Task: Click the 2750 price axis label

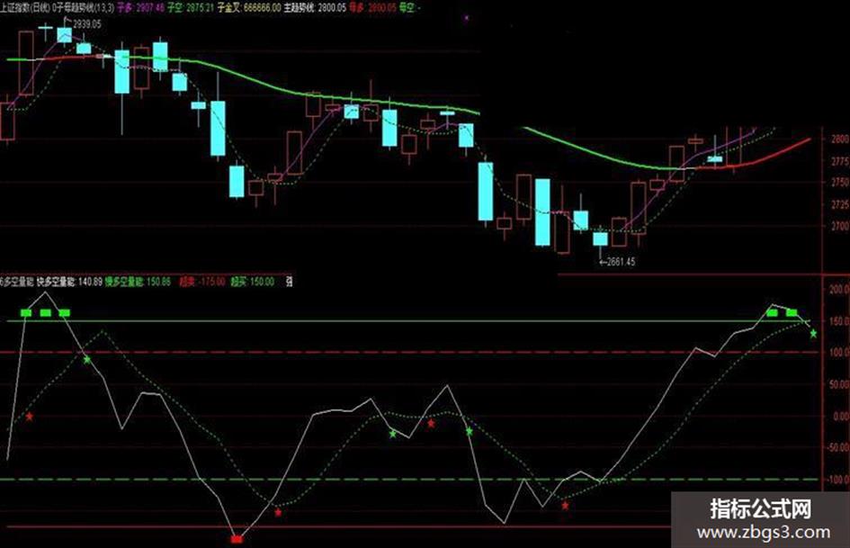Action: point(840,183)
